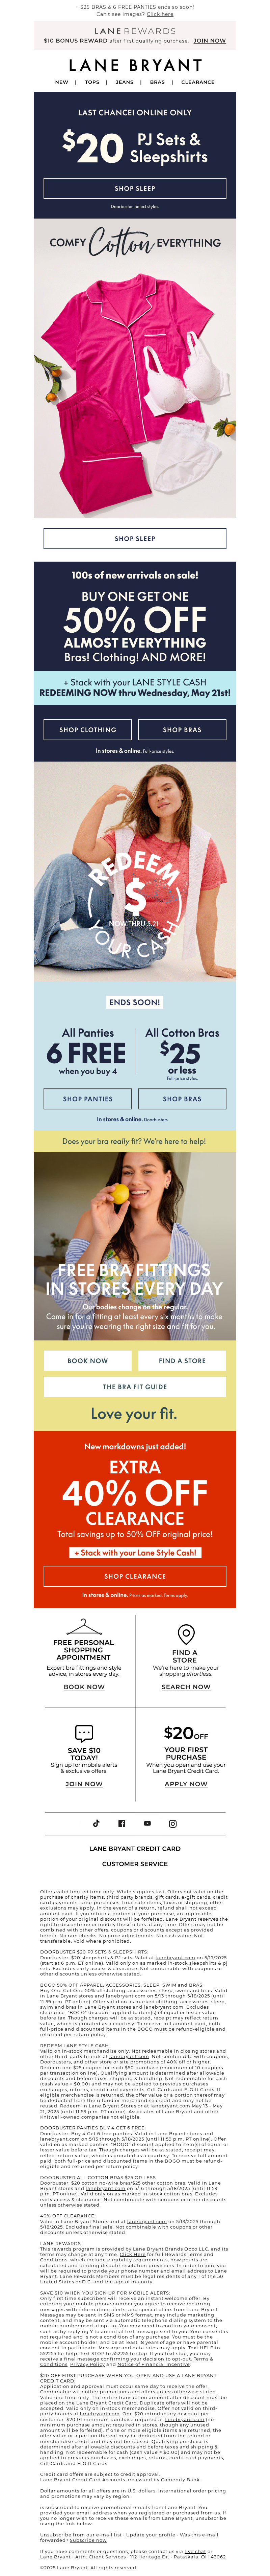270x2576 pixels.
Task: Follow the APPLY NOW credit card link
Action: pyautogui.click(x=186, y=1783)
